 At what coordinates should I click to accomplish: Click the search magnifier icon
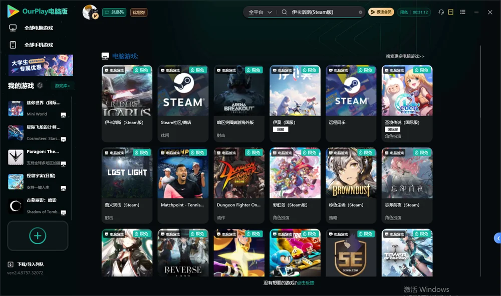tap(284, 12)
